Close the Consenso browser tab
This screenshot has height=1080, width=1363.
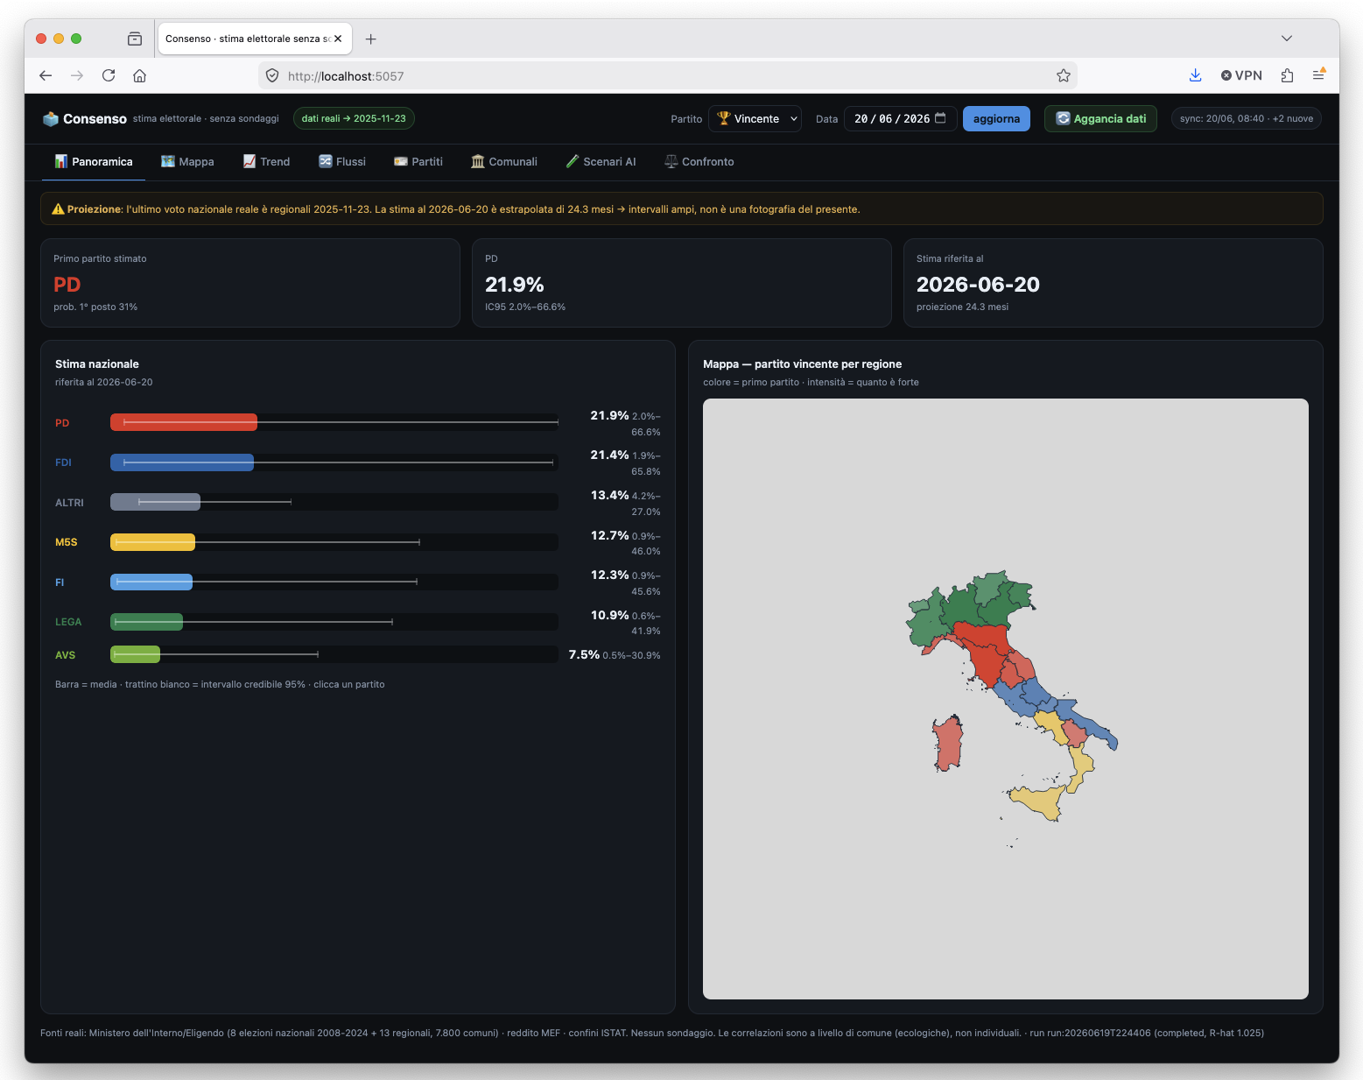pos(338,39)
